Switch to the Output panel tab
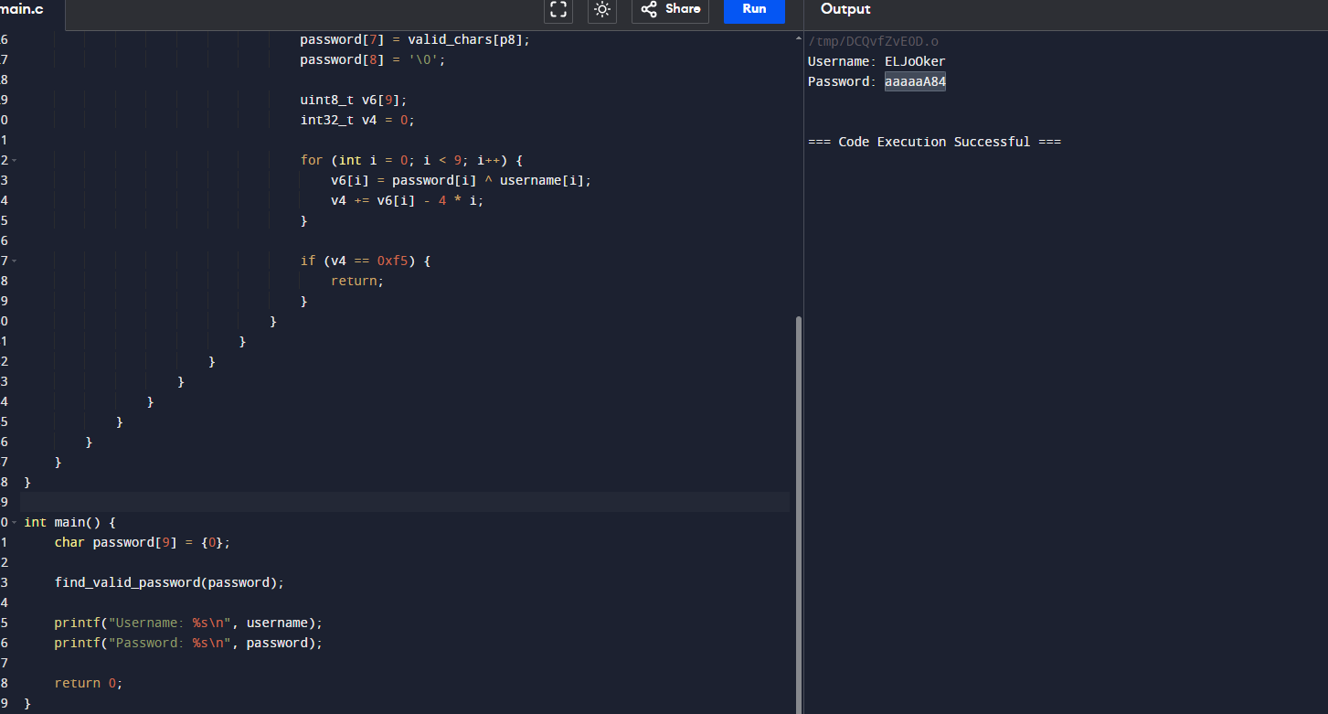1328x714 pixels. tap(845, 9)
